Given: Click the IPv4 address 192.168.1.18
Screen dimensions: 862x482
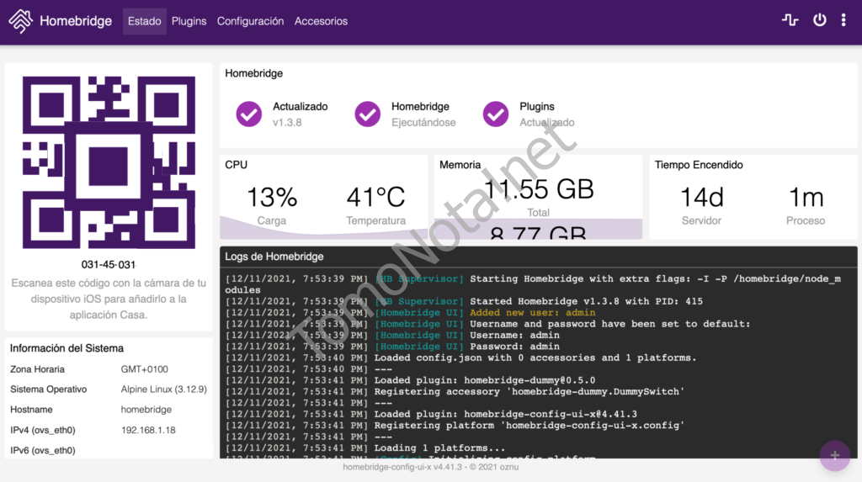Looking at the screenshot, I should [148, 430].
